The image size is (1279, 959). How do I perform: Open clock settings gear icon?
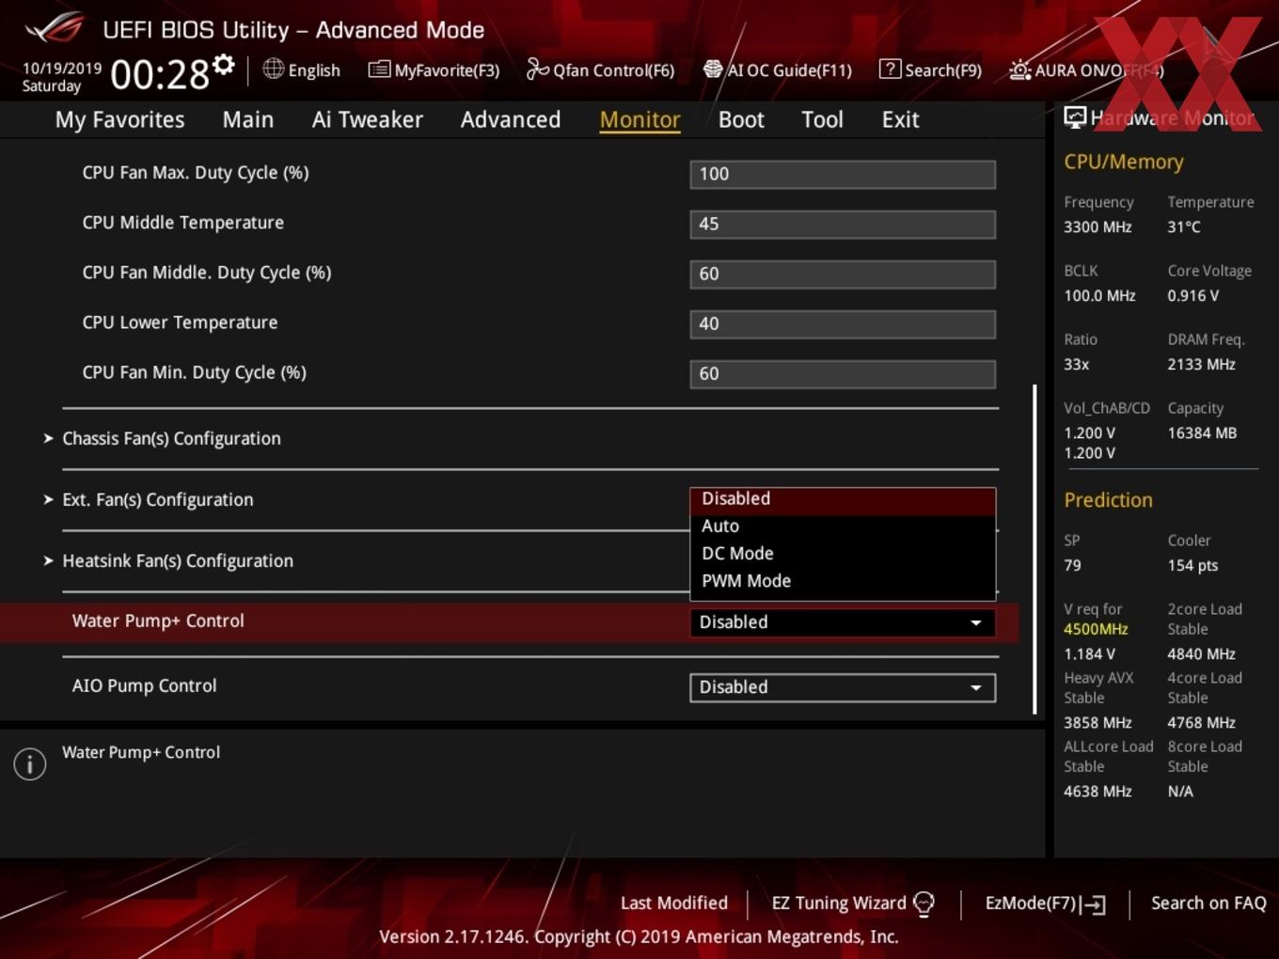coord(223,65)
